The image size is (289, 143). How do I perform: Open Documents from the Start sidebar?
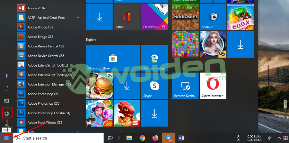pos(7,88)
